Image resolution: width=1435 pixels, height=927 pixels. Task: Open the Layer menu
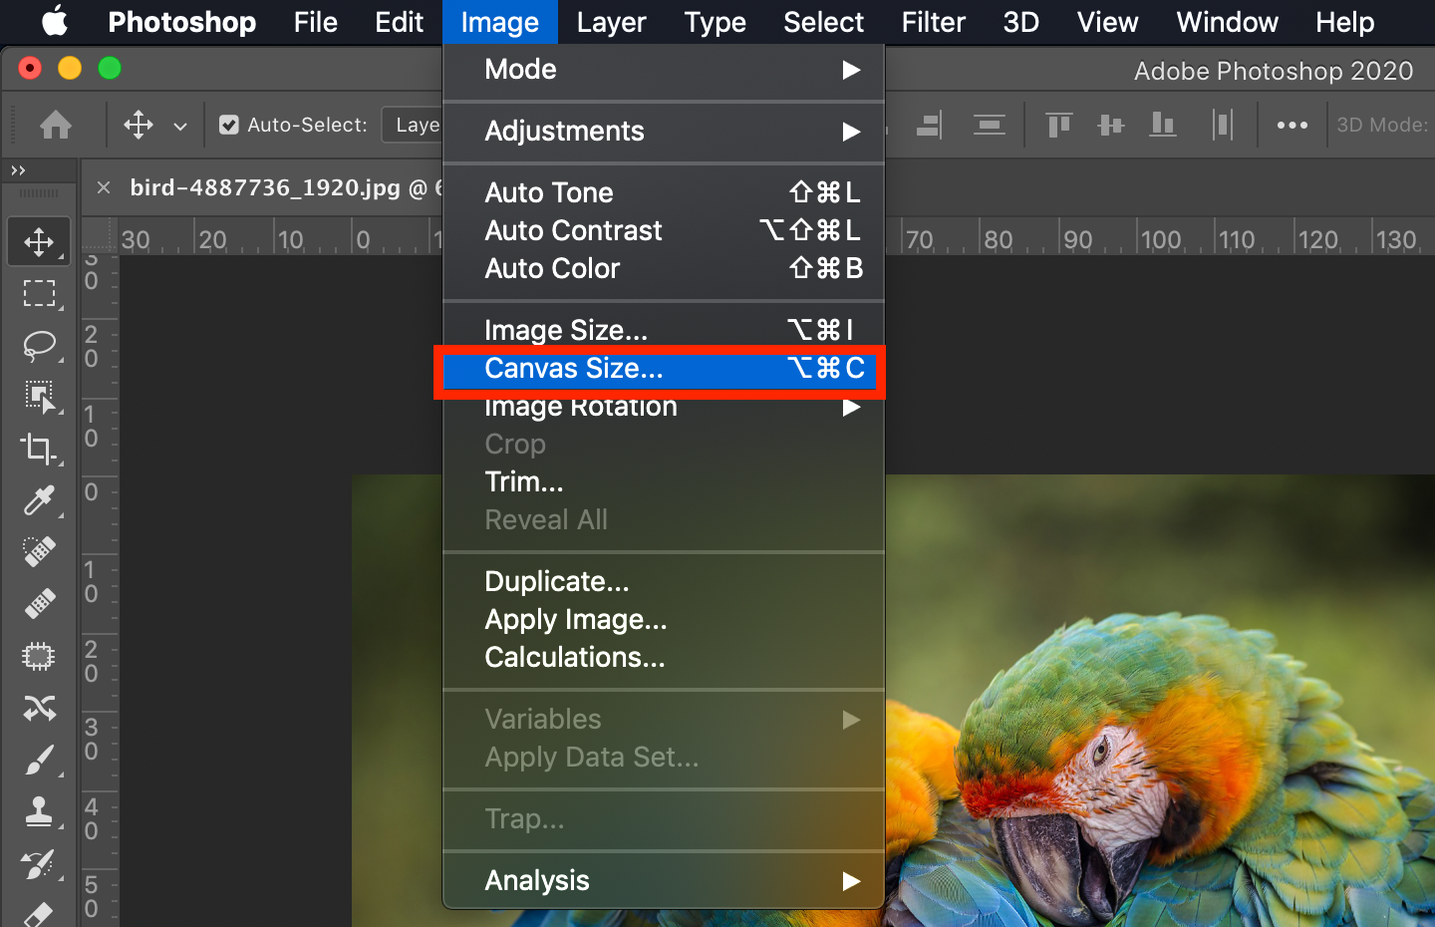tap(611, 21)
